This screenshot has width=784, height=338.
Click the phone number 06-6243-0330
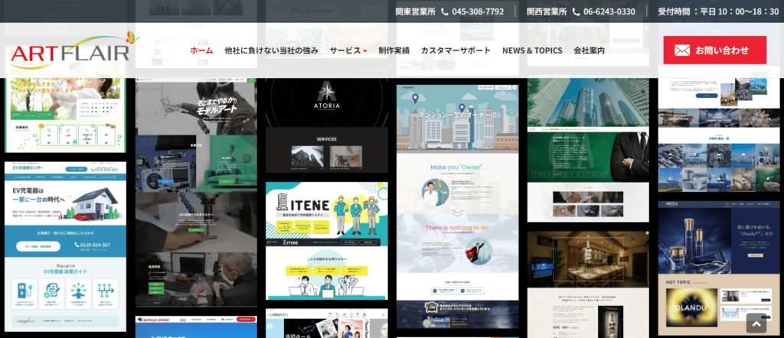pyautogui.click(x=609, y=11)
